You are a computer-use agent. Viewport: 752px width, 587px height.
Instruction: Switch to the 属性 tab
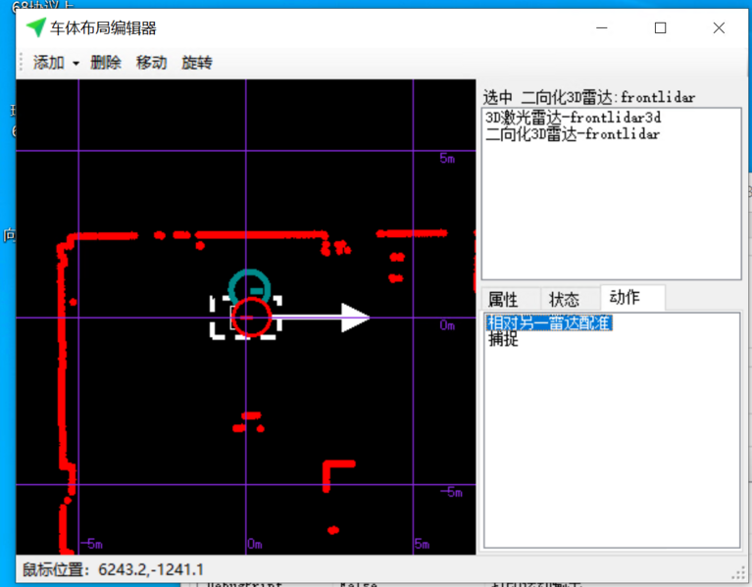502,299
